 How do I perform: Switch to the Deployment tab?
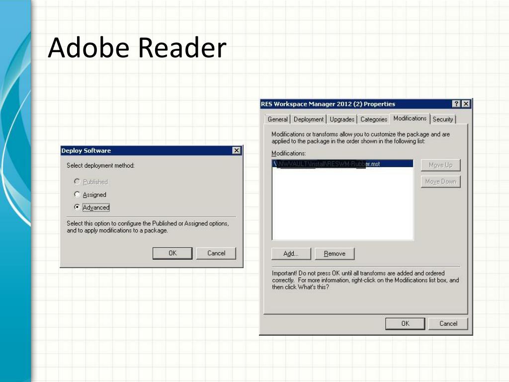pos(308,119)
